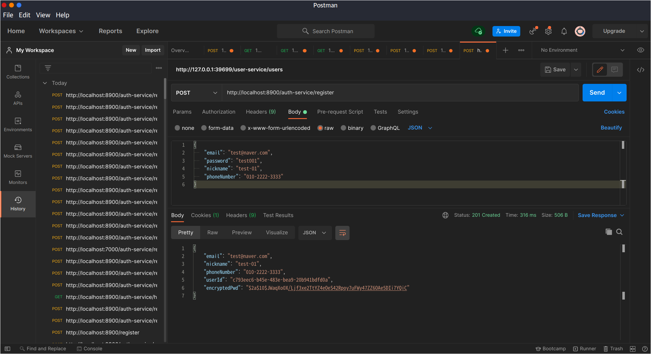The image size is (651, 354).
Task: Open environment quick look eye icon
Action: 640,50
